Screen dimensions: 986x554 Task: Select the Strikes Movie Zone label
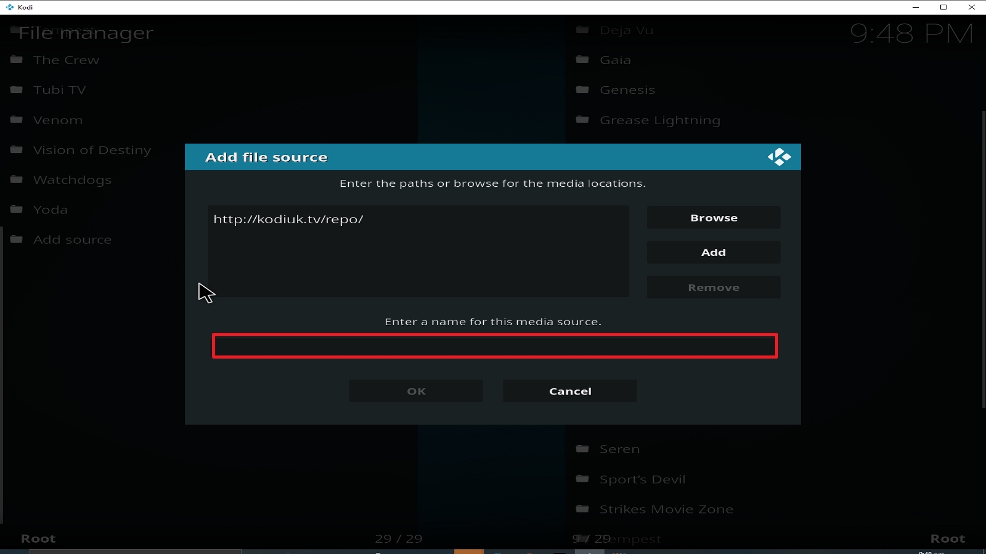point(667,509)
